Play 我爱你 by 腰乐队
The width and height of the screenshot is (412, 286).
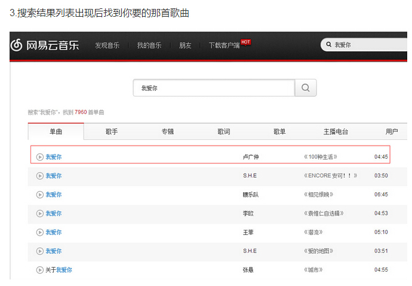pos(39,195)
